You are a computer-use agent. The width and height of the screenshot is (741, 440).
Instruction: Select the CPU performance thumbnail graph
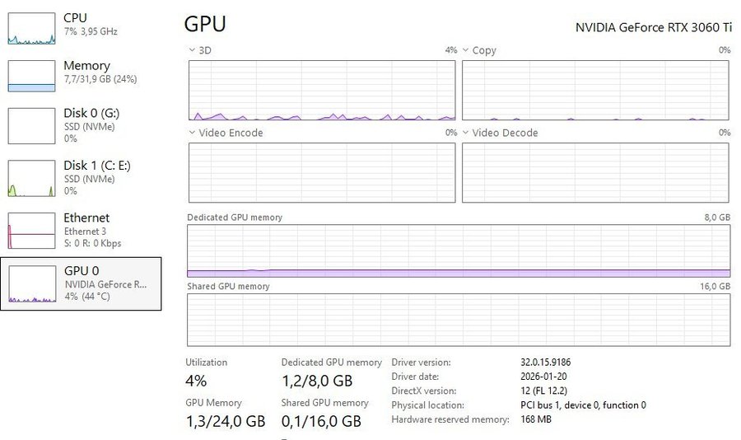coord(31,29)
